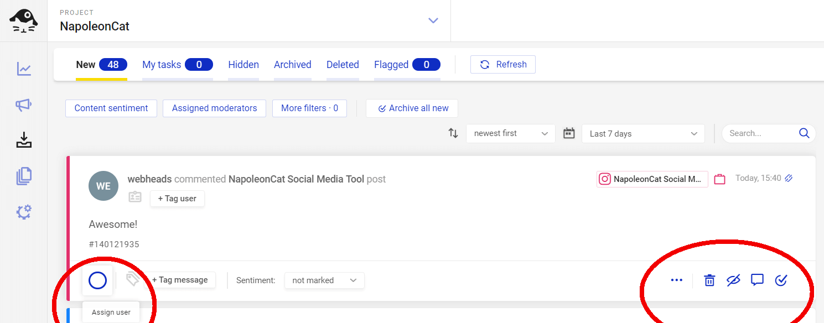This screenshot has height=323, width=824.
Task: Open the newest first sort dropdown
Action: click(x=511, y=133)
